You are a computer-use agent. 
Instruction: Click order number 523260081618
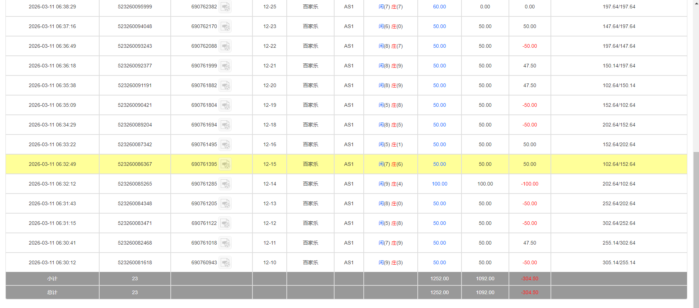(135, 263)
